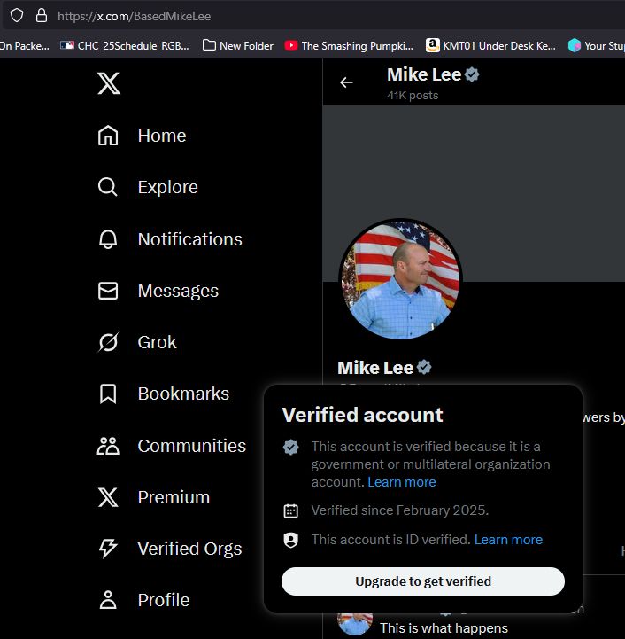Click the 'Verified account' popup heading
The width and height of the screenshot is (625, 639).
pos(362,415)
